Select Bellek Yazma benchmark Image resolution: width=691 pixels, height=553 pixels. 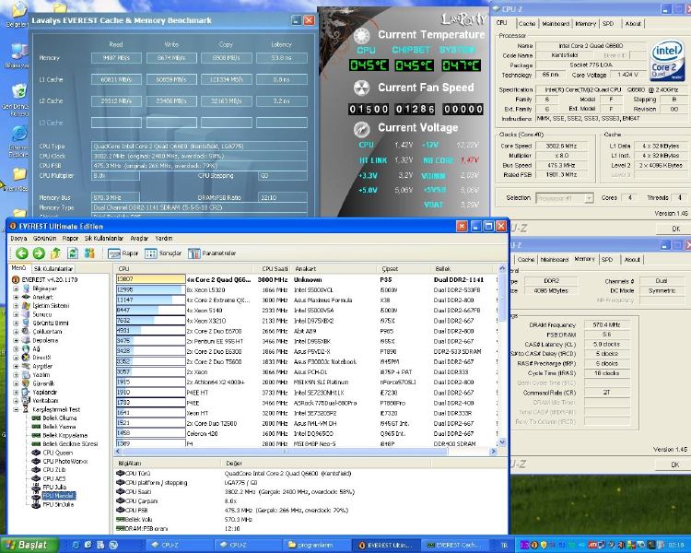59,427
